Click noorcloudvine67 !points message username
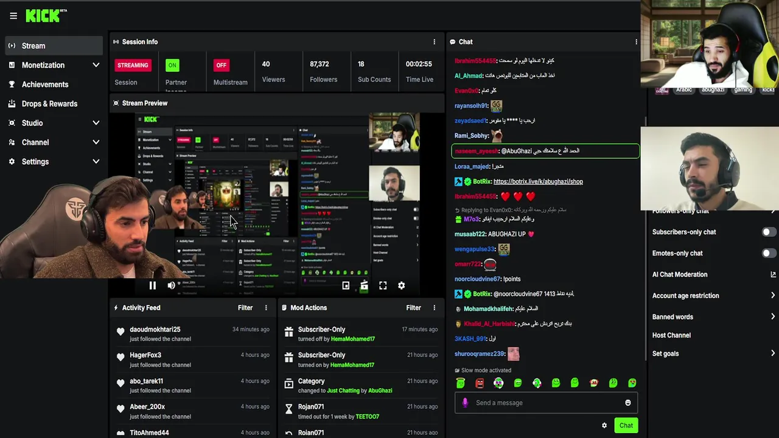The height and width of the screenshot is (438, 779). pos(477,279)
